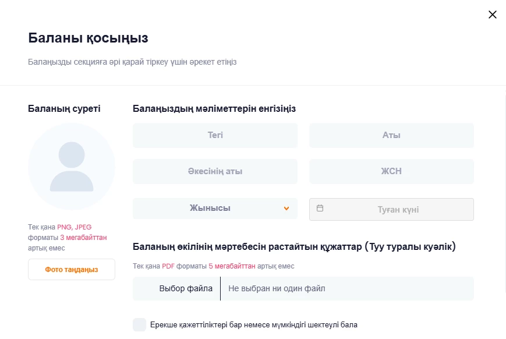Click the orange chevron in Жынысы selector
The image size is (506, 339).
286,209
